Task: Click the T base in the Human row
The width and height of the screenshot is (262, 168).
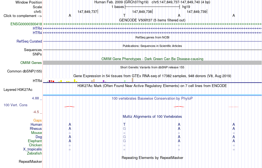Action: click(x=124, y=124)
